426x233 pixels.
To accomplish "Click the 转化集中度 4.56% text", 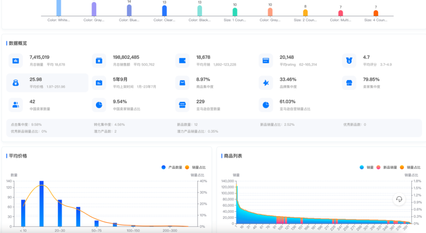I will pyautogui.click(x=109, y=125).
